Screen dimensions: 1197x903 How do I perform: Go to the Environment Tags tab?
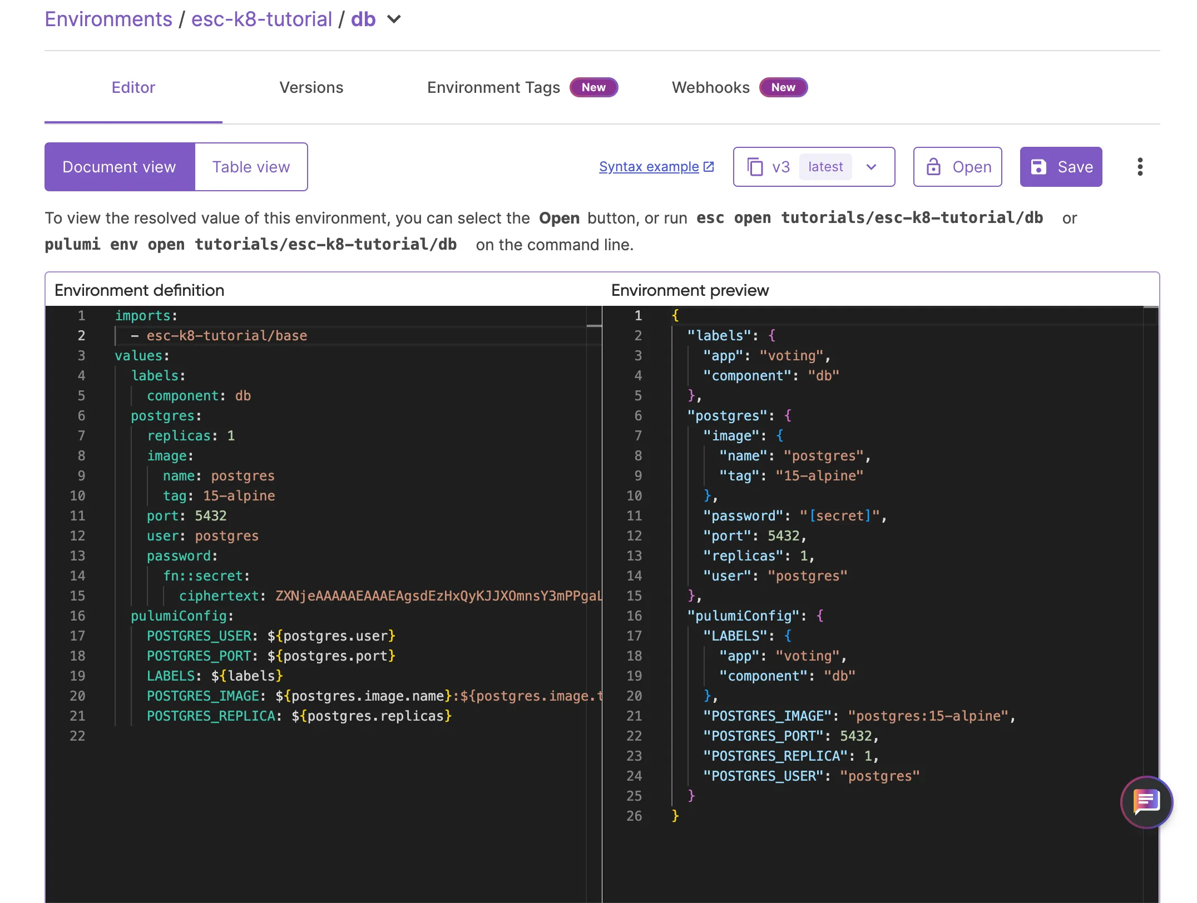493,87
